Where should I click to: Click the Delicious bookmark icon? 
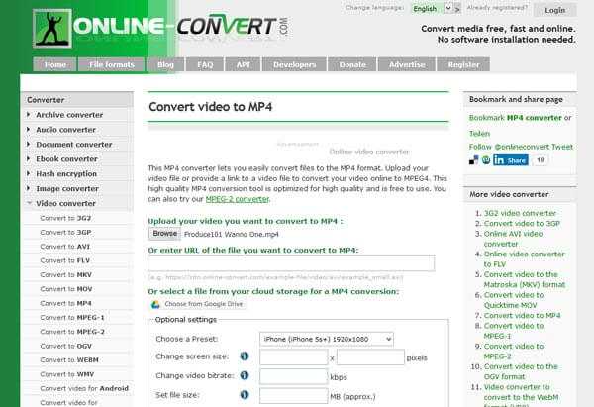pyautogui.click(x=473, y=160)
